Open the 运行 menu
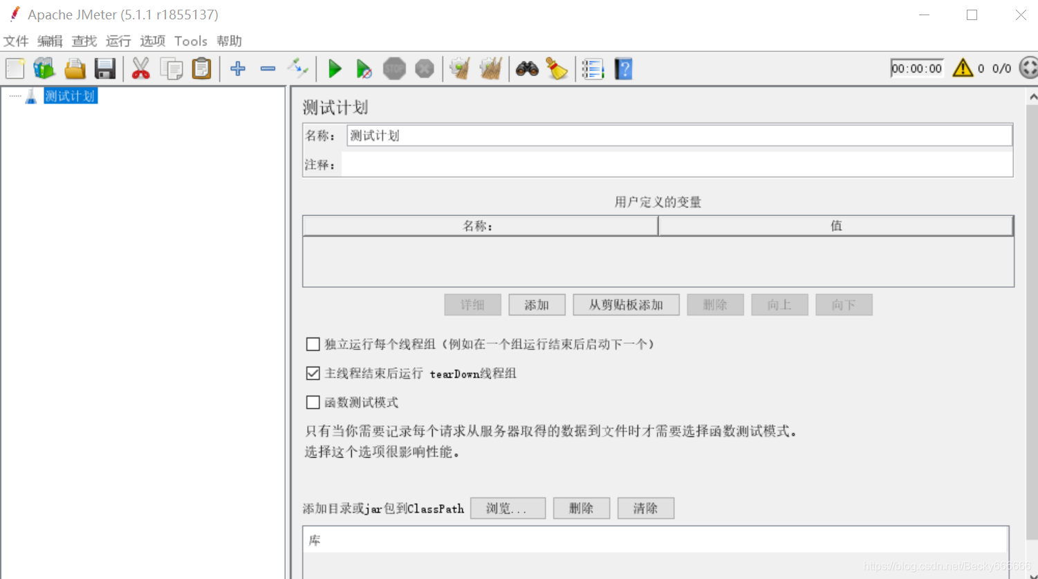 pos(118,41)
